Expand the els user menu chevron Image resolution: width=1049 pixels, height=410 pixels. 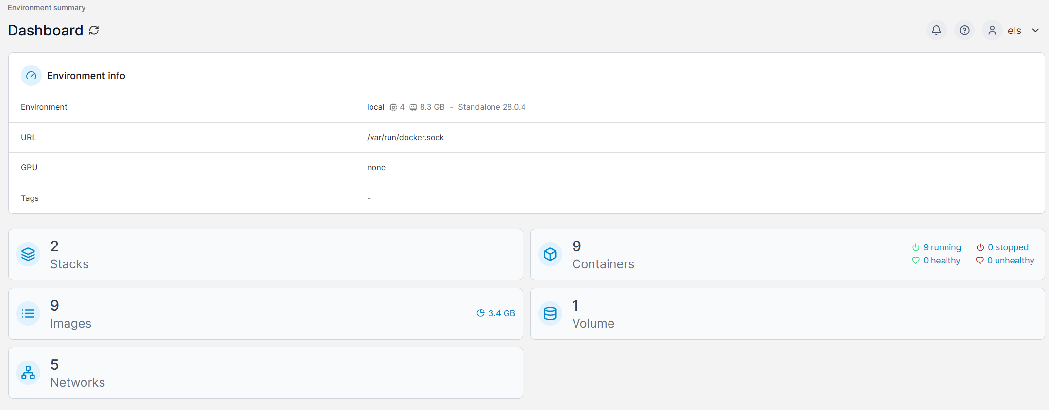[x=1035, y=31]
